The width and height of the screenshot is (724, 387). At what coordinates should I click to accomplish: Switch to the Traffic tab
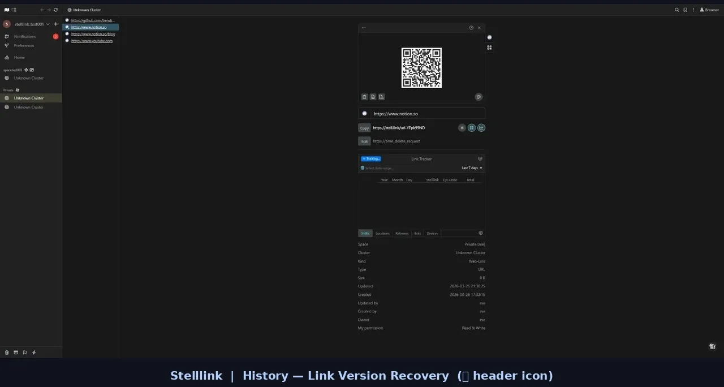365,233
